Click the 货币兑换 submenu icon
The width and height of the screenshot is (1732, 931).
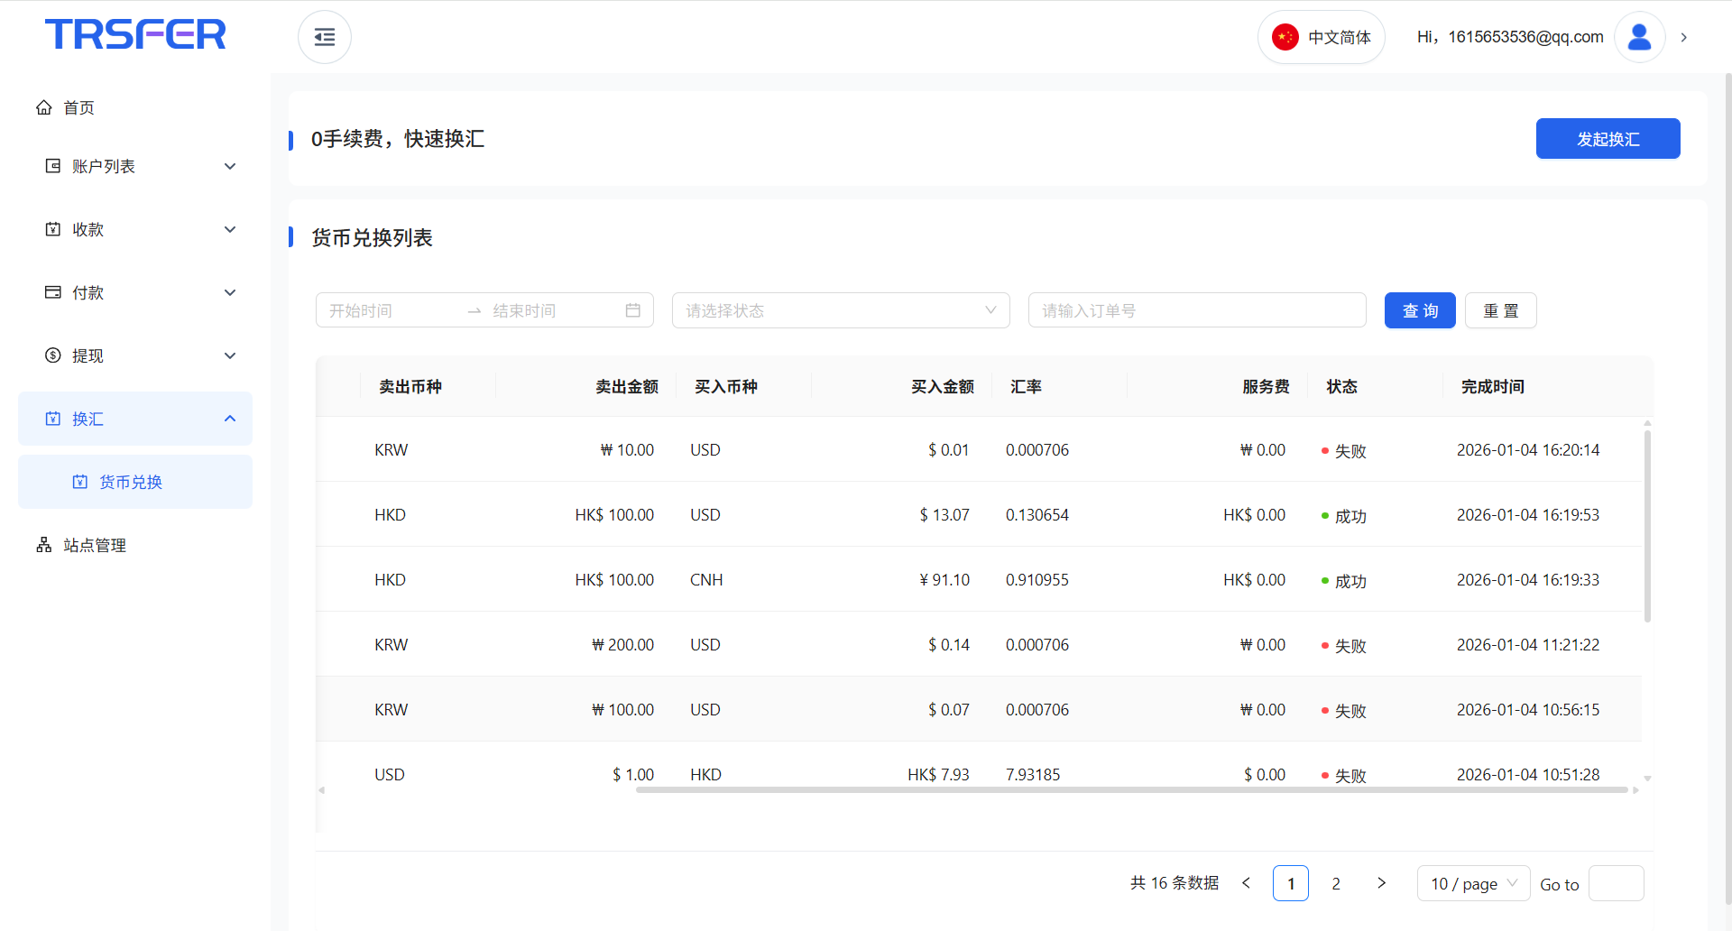(80, 482)
